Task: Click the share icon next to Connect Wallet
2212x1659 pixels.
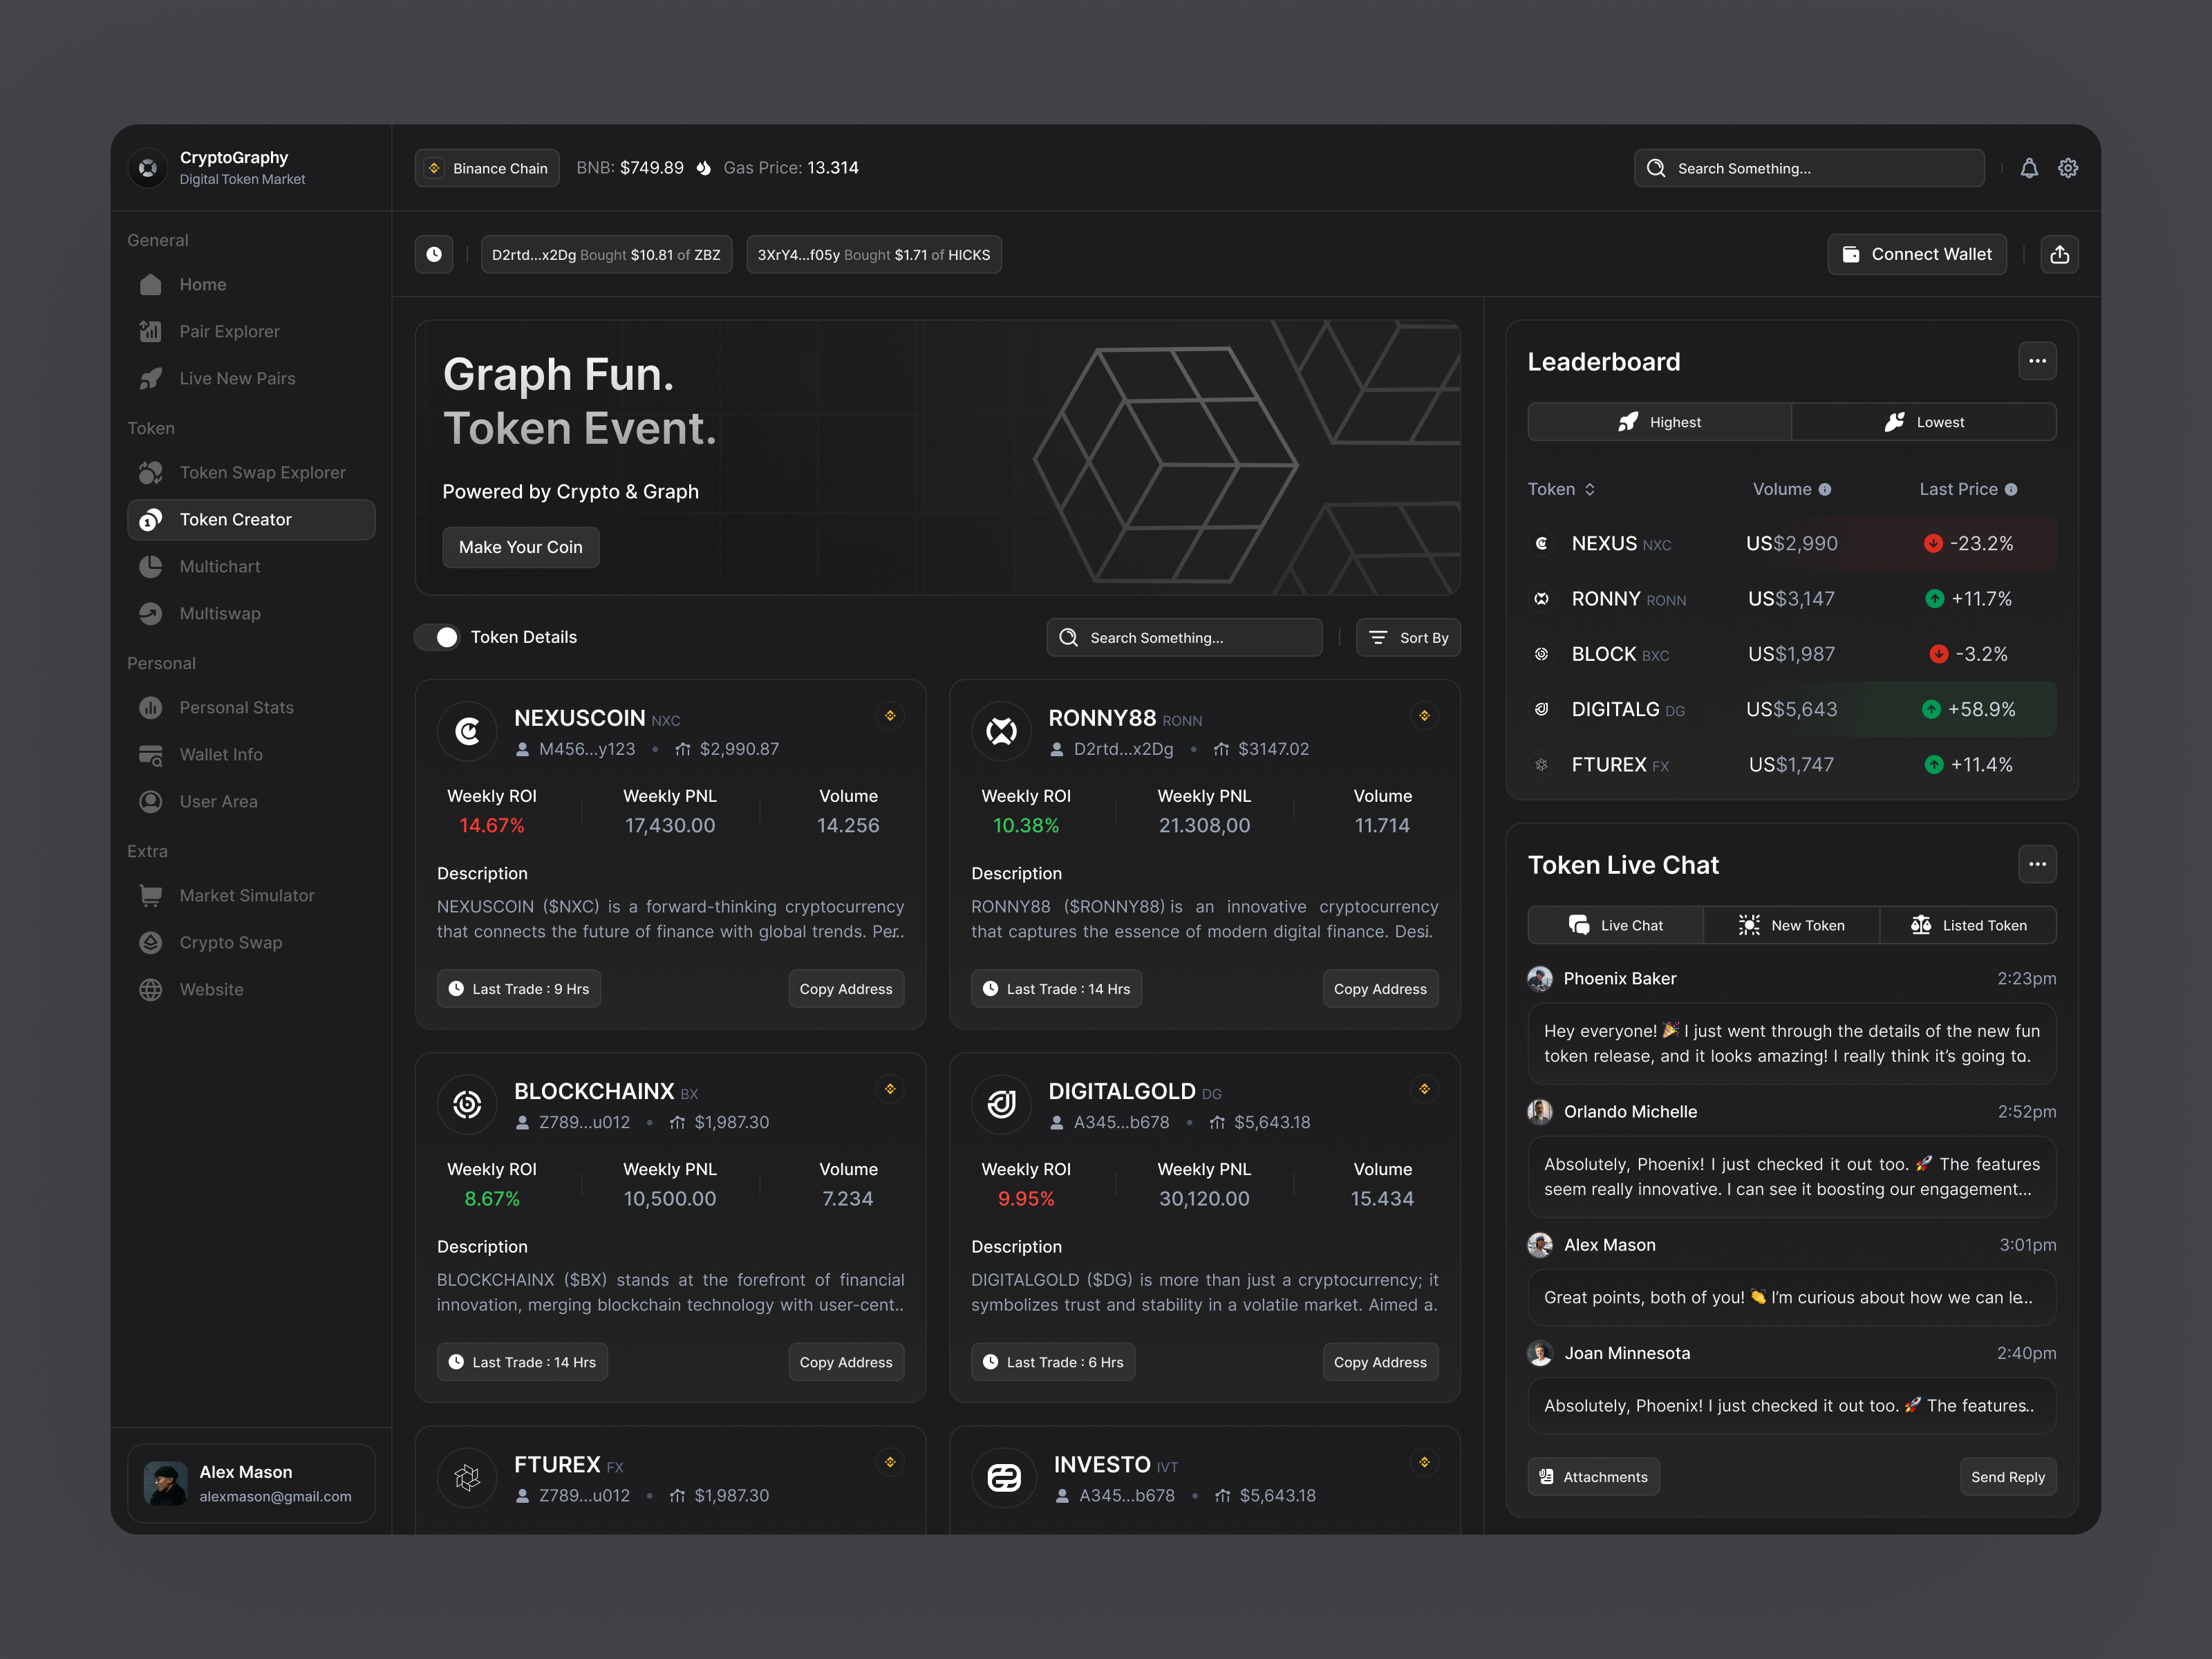Action: 2060,254
